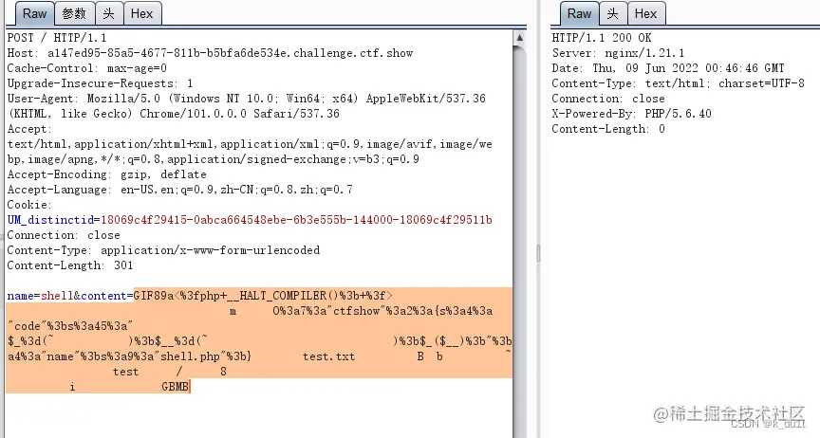Click the 'Cache-Control: max-age=0' line
820x438 pixels.
[x=86, y=68]
